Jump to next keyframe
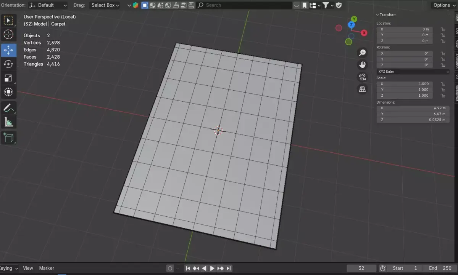This screenshot has width=458, height=275. point(221,268)
